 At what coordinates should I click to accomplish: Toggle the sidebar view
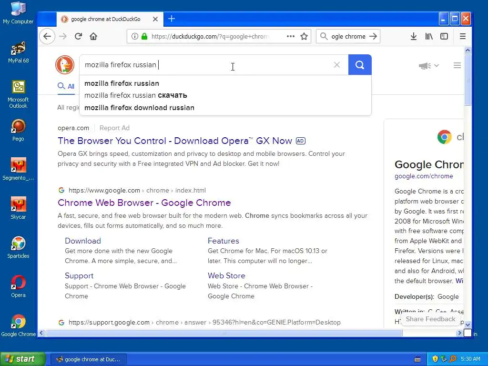click(x=444, y=36)
